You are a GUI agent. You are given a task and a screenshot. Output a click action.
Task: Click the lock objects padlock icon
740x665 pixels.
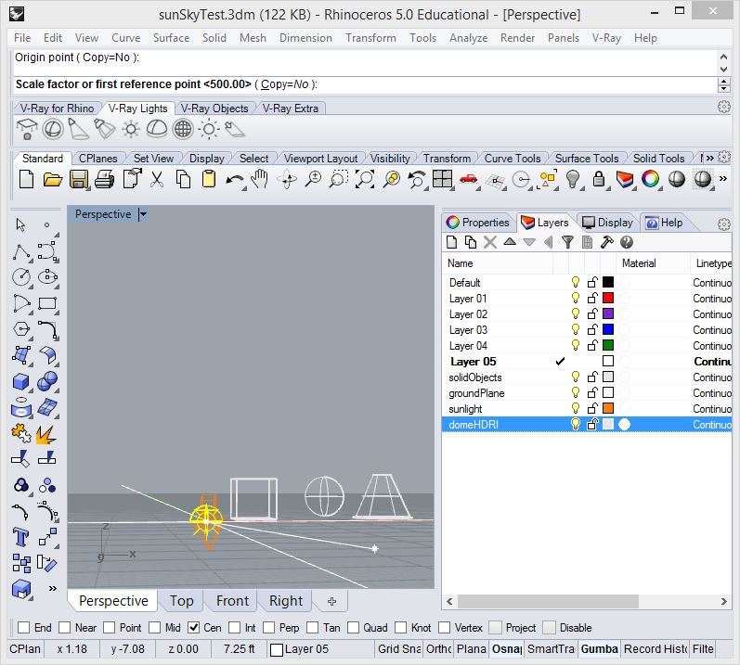pyautogui.click(x=599, y=180)
